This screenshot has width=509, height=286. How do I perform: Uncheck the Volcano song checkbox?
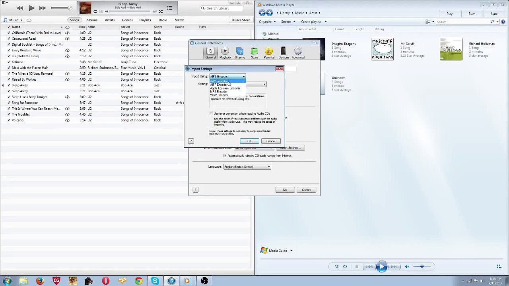(x=8, y=120)
